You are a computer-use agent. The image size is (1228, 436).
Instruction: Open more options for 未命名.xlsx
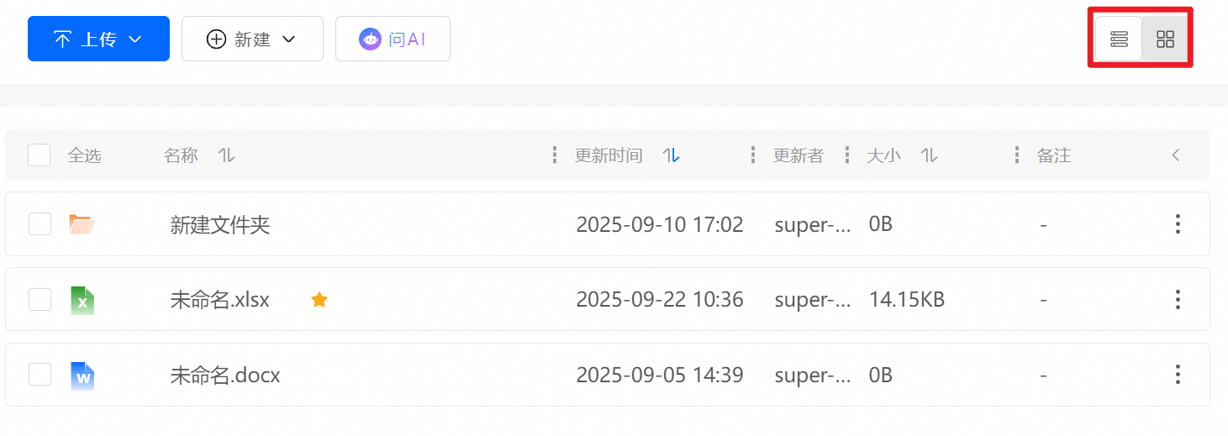pyautogui.click(x=1178, y=300)
